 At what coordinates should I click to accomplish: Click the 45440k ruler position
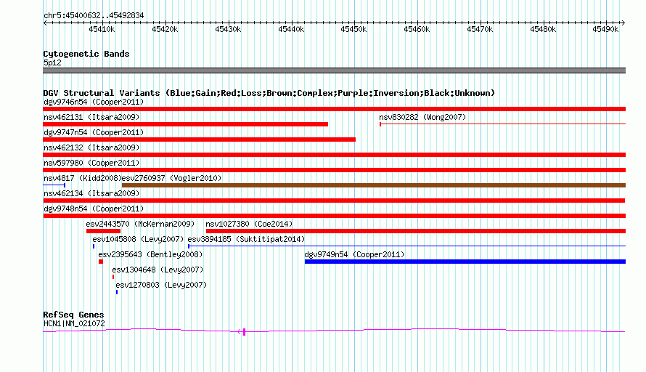click(x=291, y=29)
